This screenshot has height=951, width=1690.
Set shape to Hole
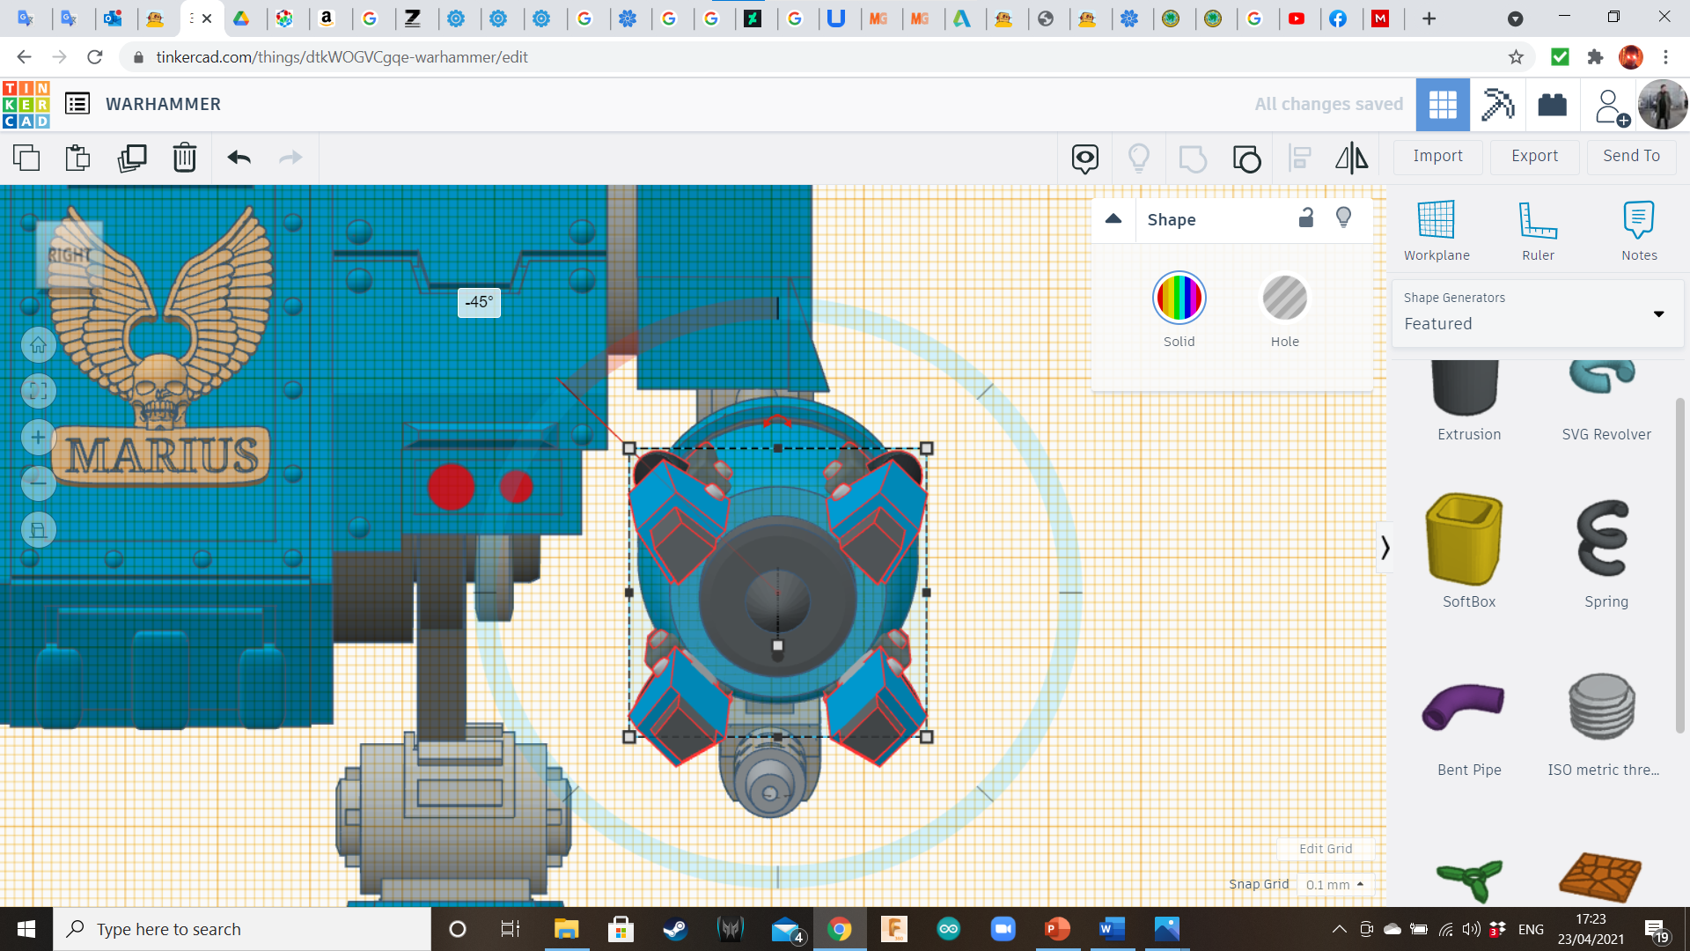coord(1284,299)
